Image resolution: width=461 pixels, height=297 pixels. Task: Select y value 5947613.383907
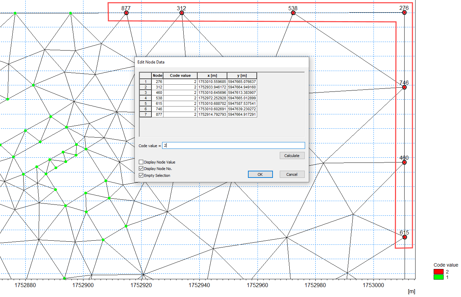click(242, 93)
